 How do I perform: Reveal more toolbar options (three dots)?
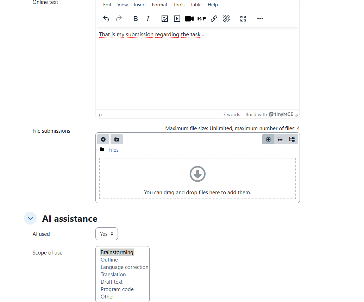tap(260, 19)
